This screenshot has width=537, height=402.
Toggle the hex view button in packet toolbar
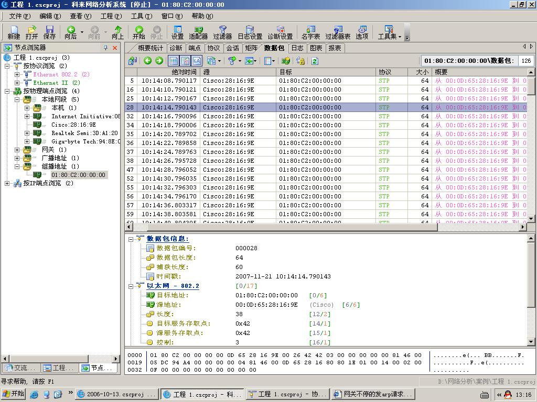click(x=197, y=61)
